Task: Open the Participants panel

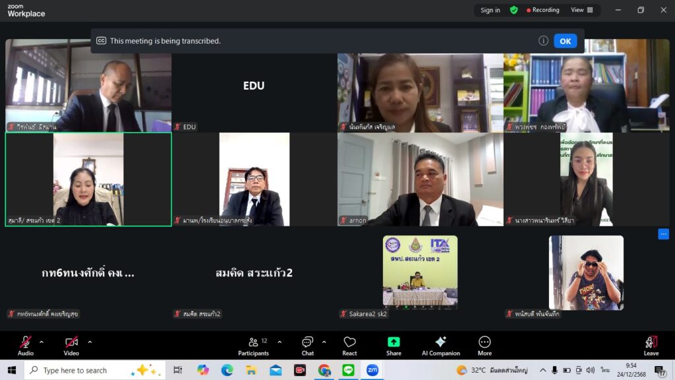Action: (x=253, y=346)
